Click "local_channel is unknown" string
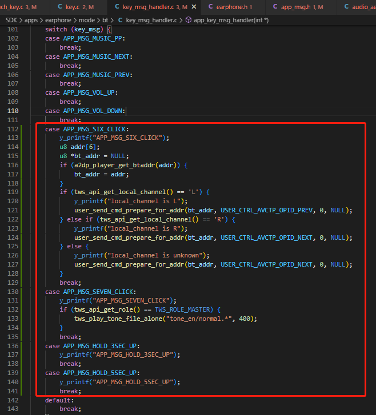The width and height of the screenshot is (376, 415). (155, 255)
